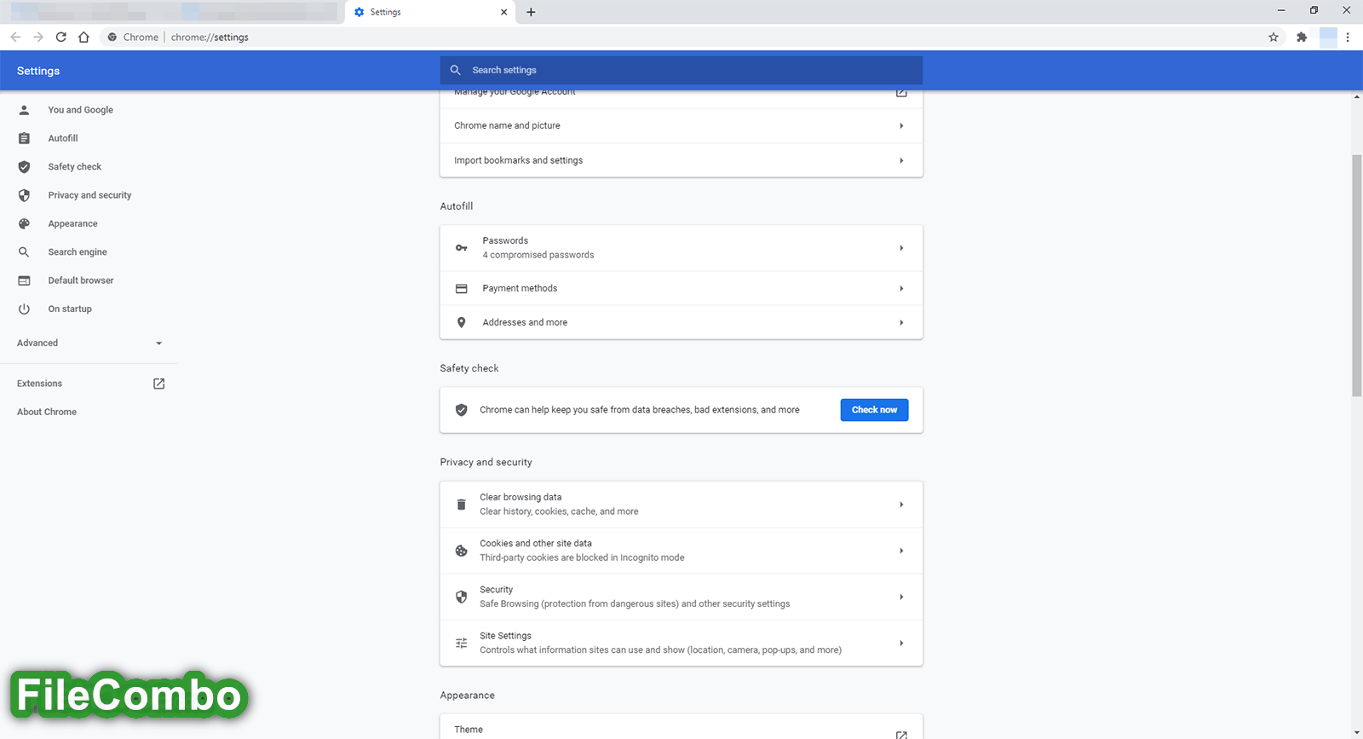Click the sliders icon for Site Settings
The image size is (1363, 739).
461,643
